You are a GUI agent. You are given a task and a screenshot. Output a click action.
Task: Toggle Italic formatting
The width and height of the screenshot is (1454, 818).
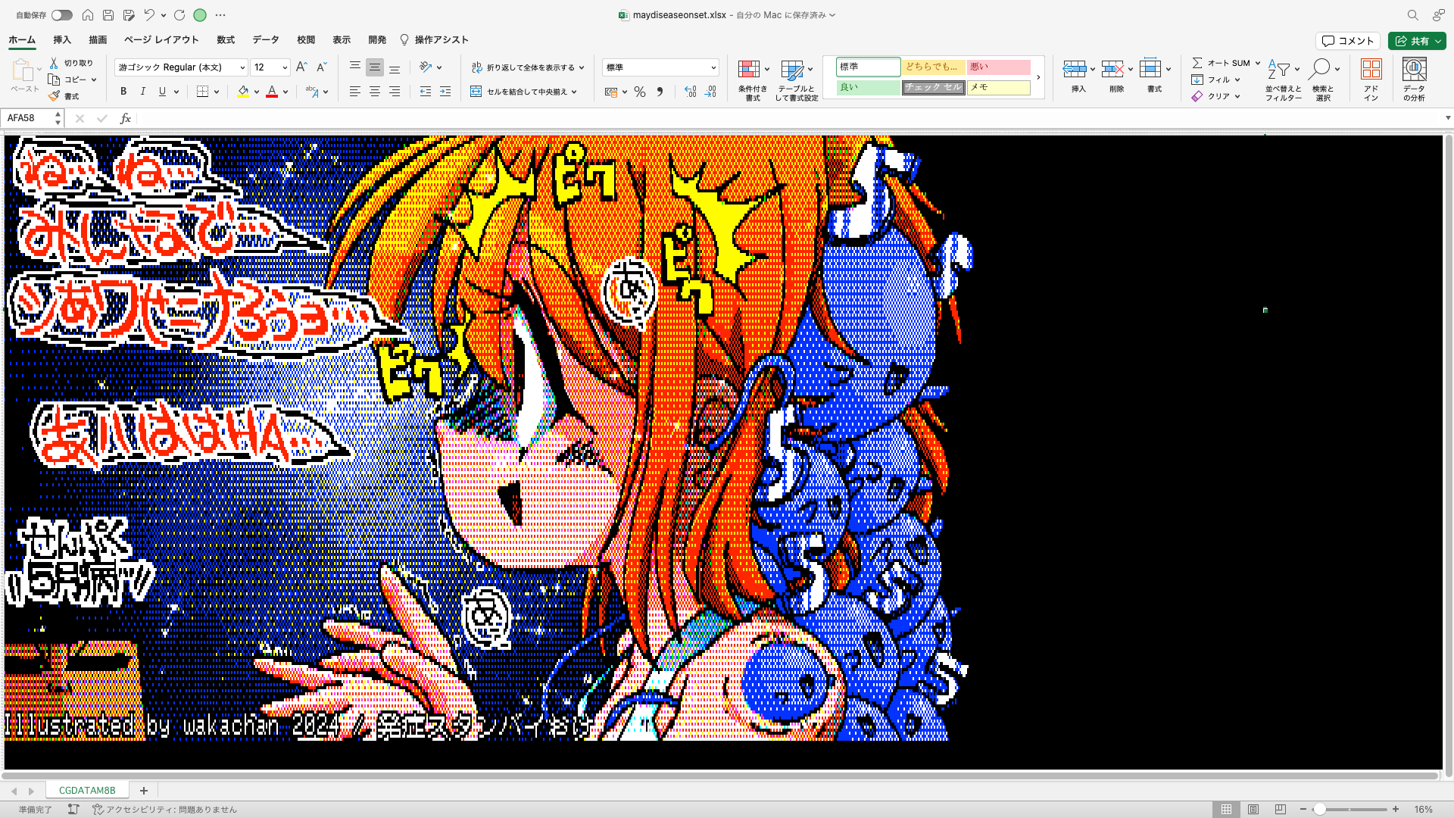click(x=142, y=92)
